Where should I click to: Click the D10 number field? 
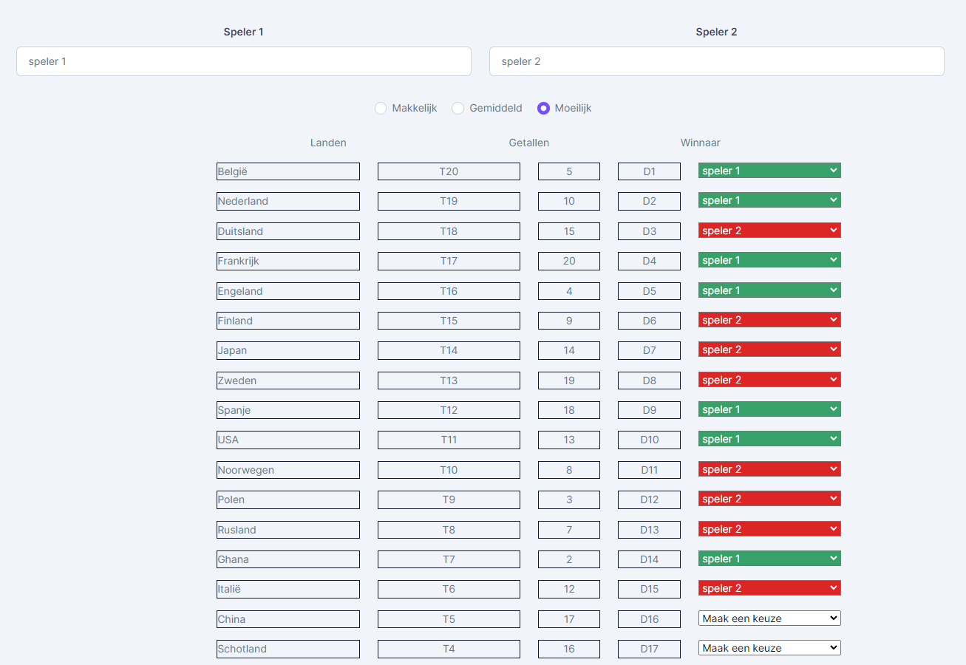pyautogui.click(x=649, y=440)
